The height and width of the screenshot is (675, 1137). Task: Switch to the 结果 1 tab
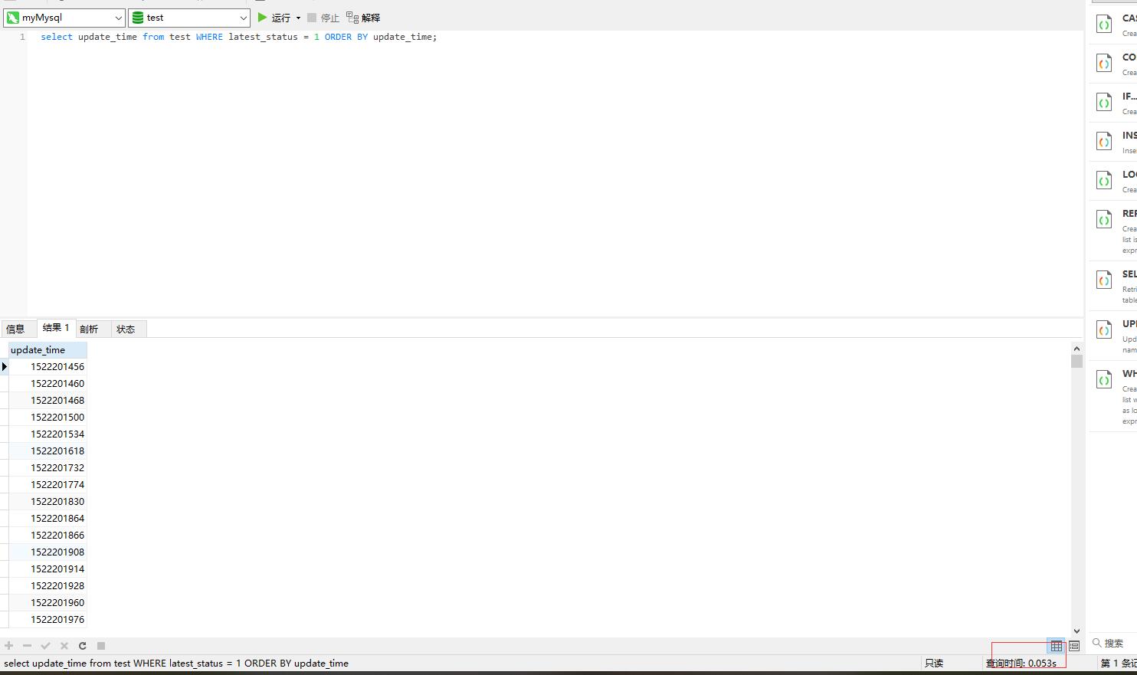(56, 328)
